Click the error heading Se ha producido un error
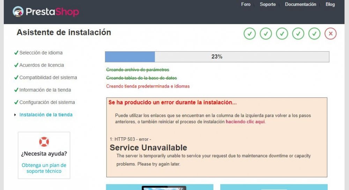Viewport: 349px width, 190px height. 172,102
